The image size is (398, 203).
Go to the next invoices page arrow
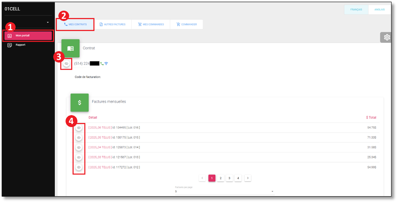tap(248, 178)
